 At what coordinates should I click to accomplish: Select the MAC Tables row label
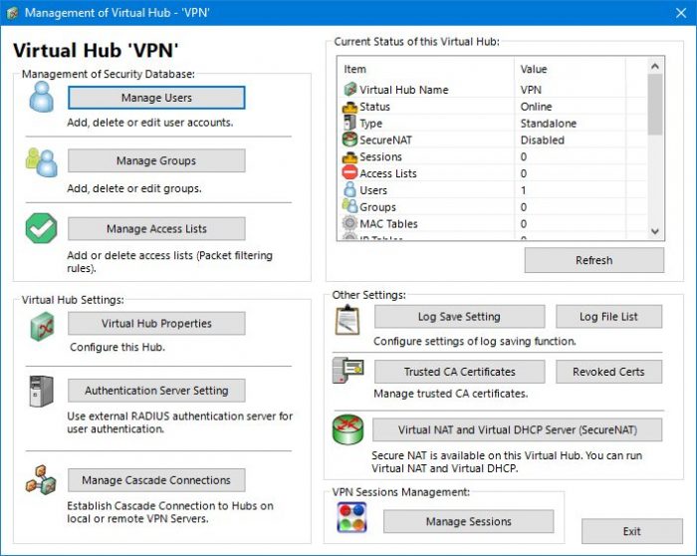click(x=388, y=224)
